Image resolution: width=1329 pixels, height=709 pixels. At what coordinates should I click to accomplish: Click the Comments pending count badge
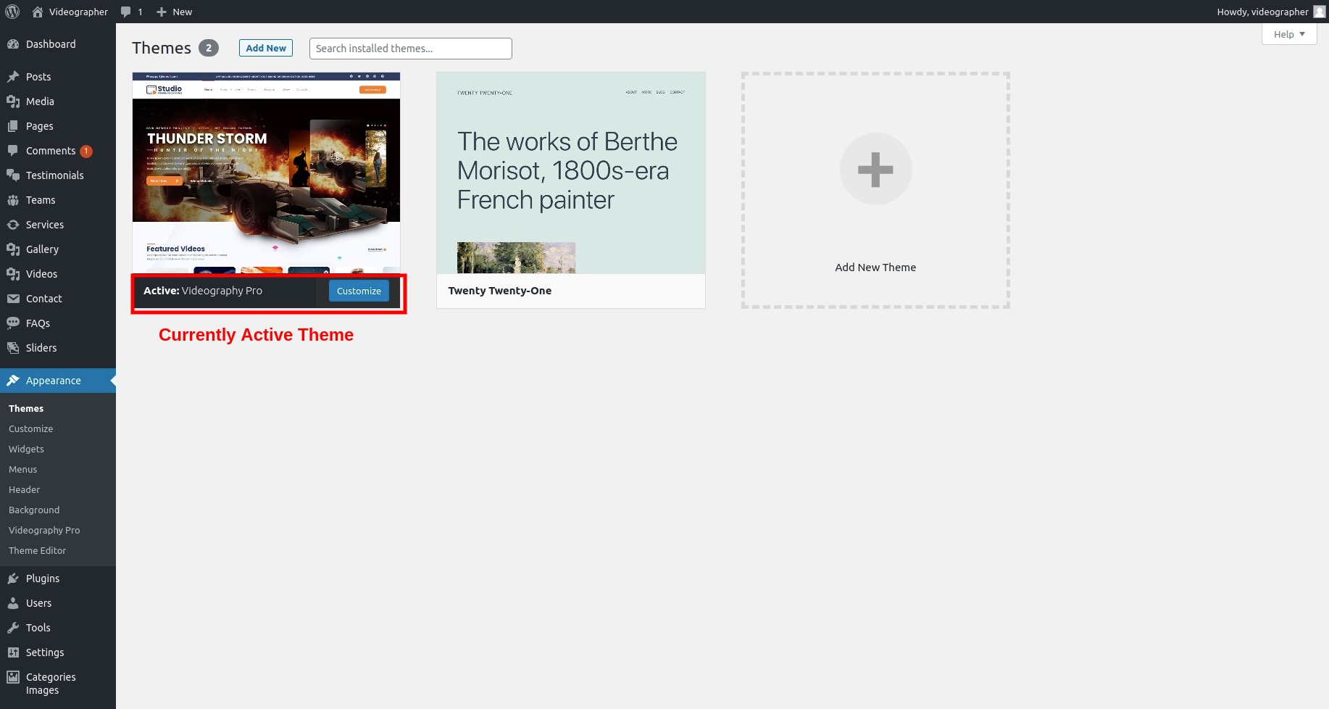pos(86,152)
